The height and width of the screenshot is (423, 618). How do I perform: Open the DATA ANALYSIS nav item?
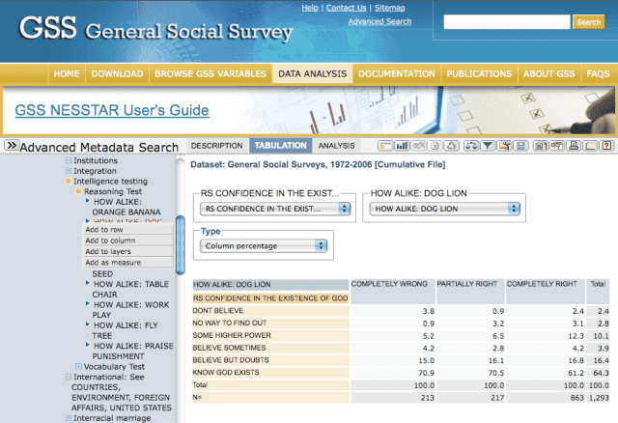(x=313, y=73)
